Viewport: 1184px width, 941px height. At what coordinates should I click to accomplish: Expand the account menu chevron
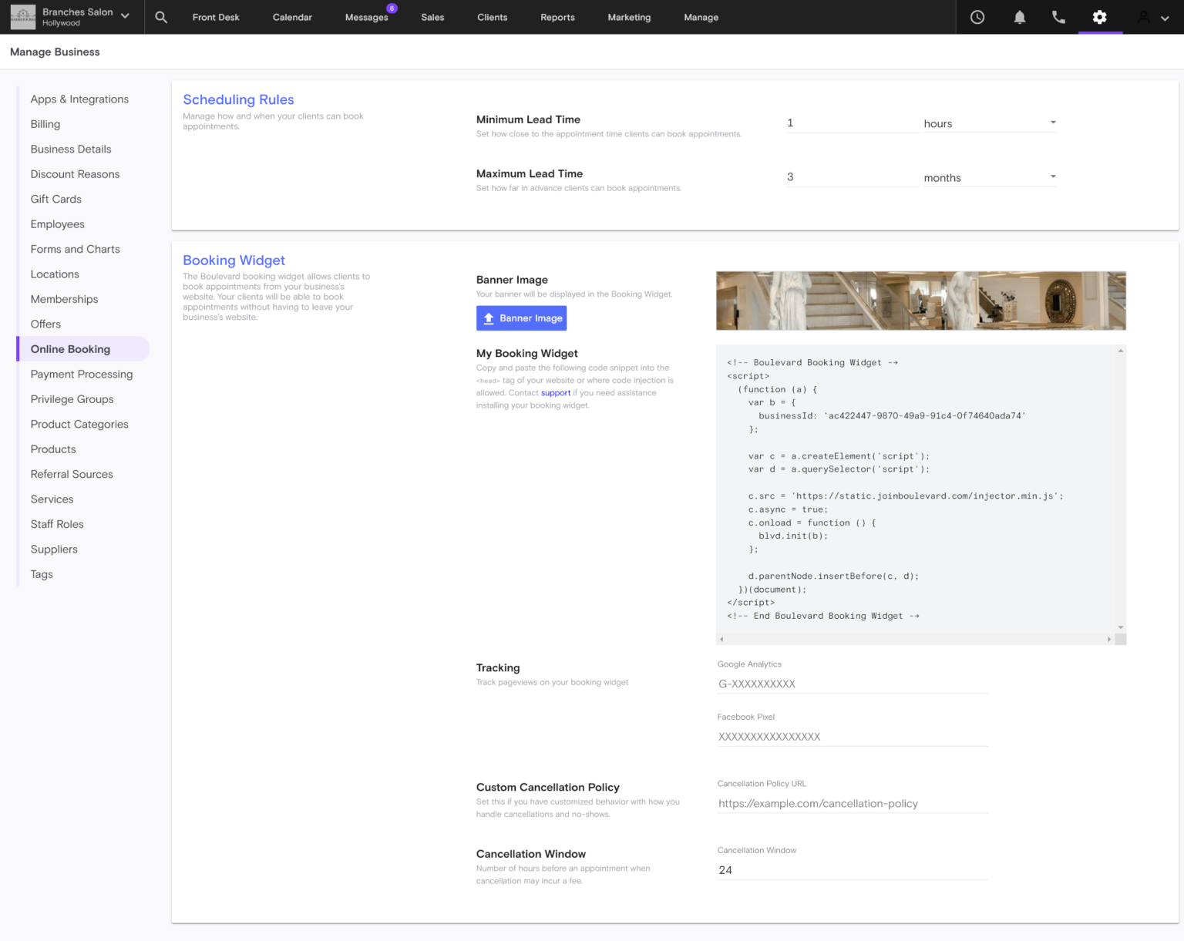tap(1165, 16)
